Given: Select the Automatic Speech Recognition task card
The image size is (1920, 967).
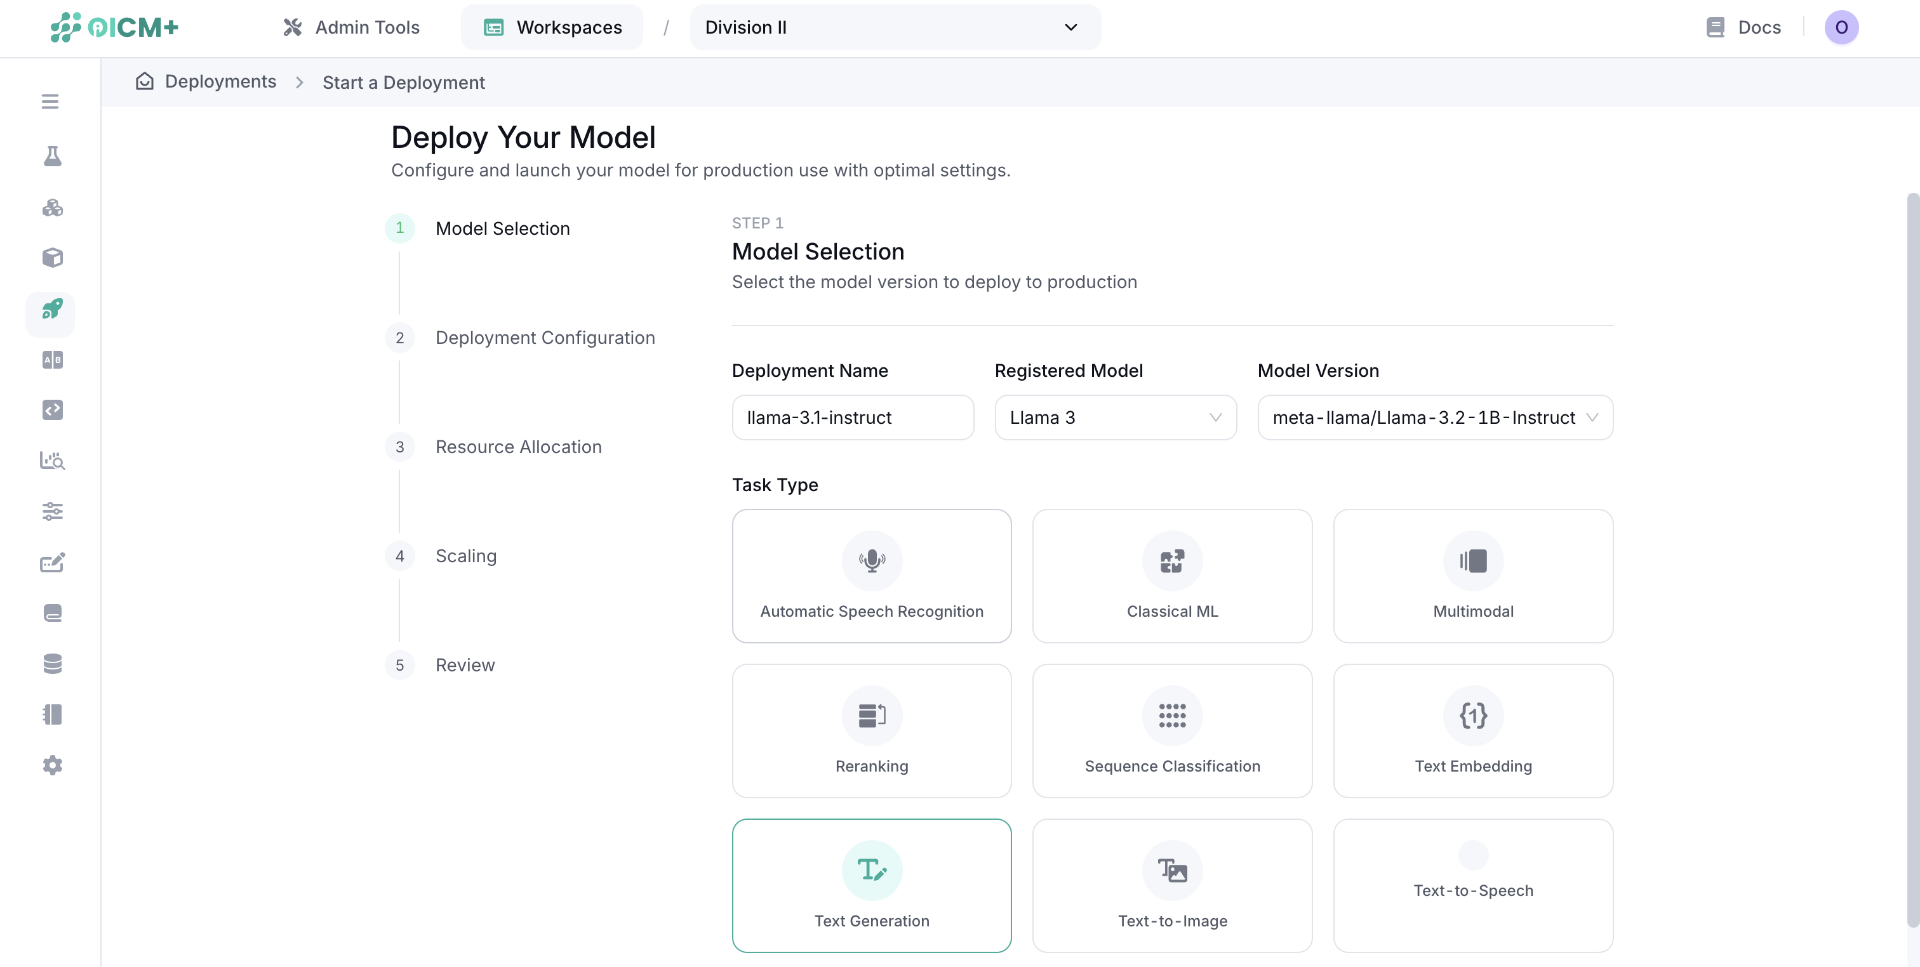Looking at the screenshot, I should (871, 576).
